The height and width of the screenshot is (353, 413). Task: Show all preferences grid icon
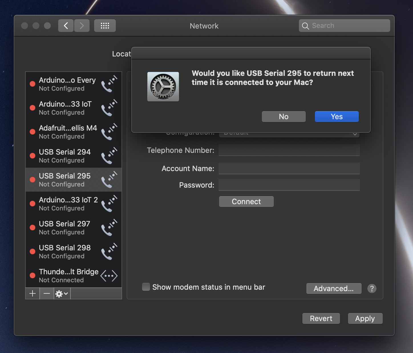[x=105, y=26]
